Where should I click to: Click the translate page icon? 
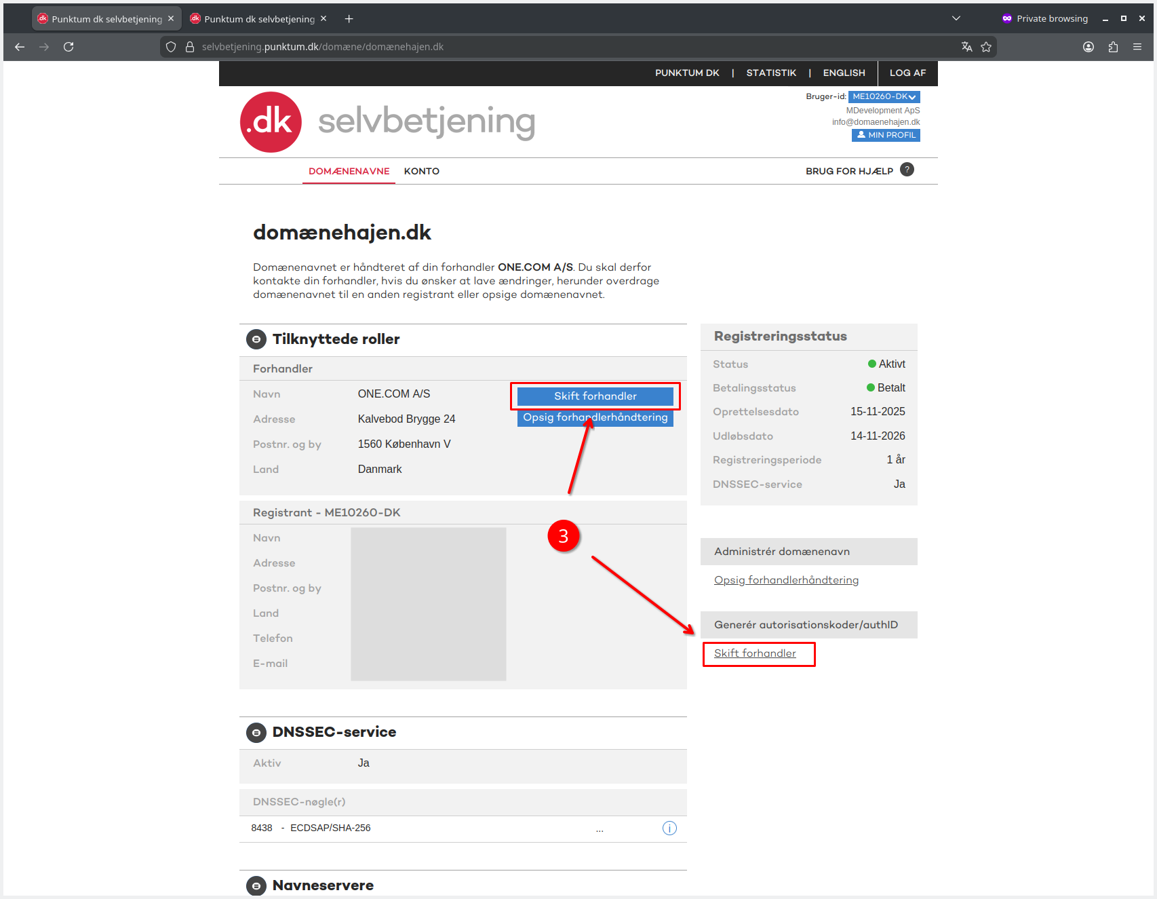[966, 47]
